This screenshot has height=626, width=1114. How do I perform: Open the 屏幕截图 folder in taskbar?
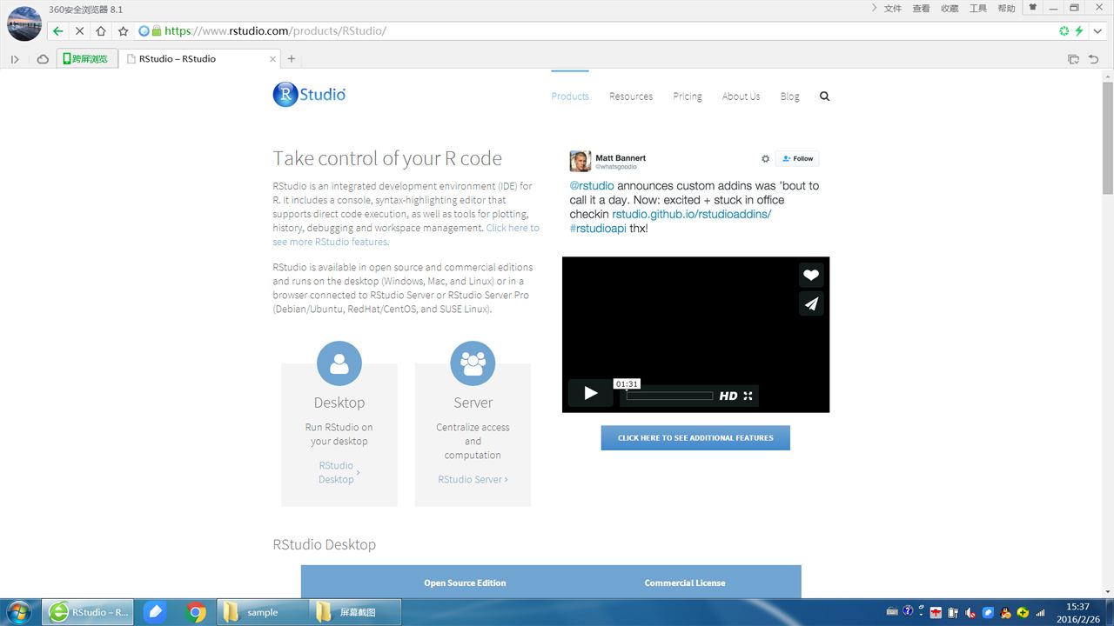pos(355,612)
